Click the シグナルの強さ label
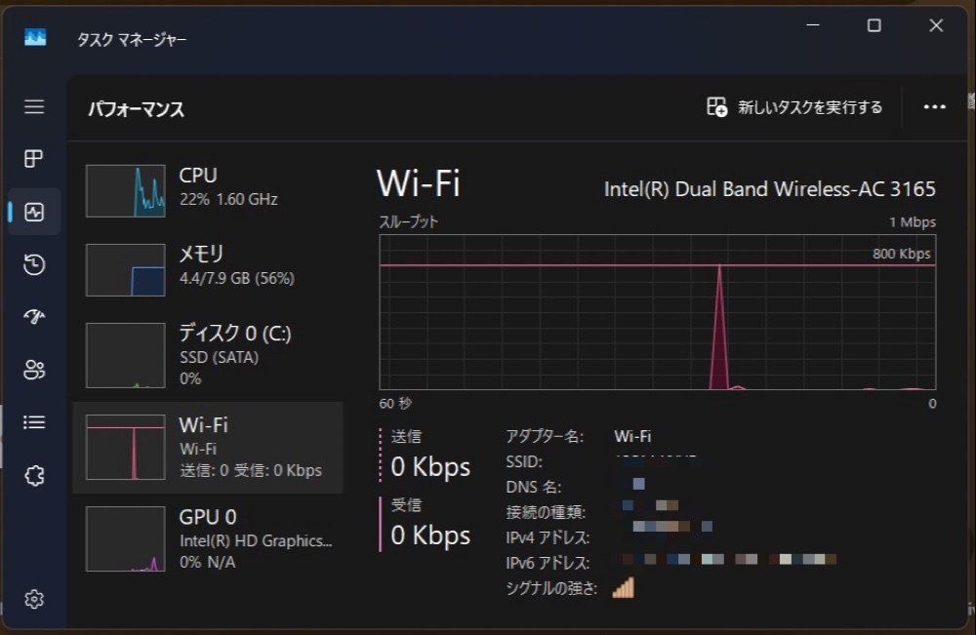This screenshot has width=976, height=635. point(551,588)
